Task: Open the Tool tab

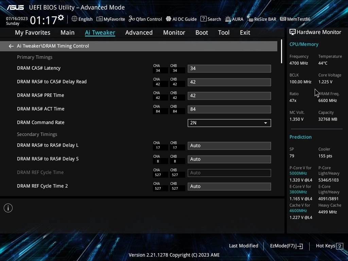Action: click(x=224, y=33)
